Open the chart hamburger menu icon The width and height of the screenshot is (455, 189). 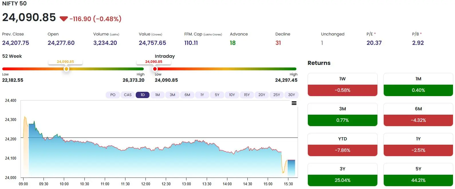(294, 103)
